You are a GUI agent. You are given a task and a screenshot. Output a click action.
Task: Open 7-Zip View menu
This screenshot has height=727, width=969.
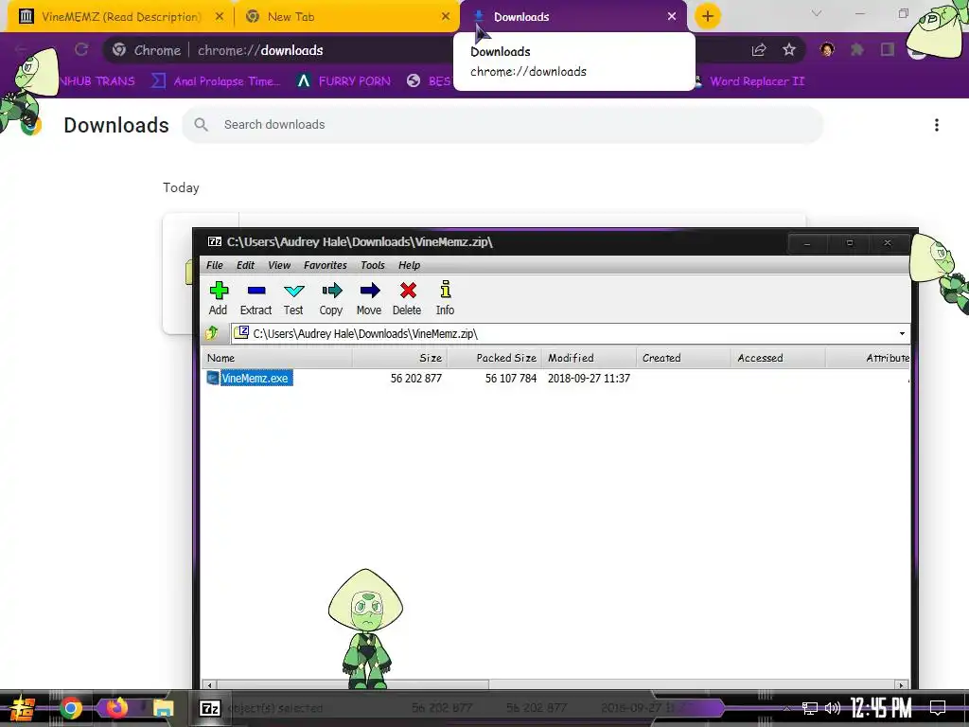click(x=279, y=265)
